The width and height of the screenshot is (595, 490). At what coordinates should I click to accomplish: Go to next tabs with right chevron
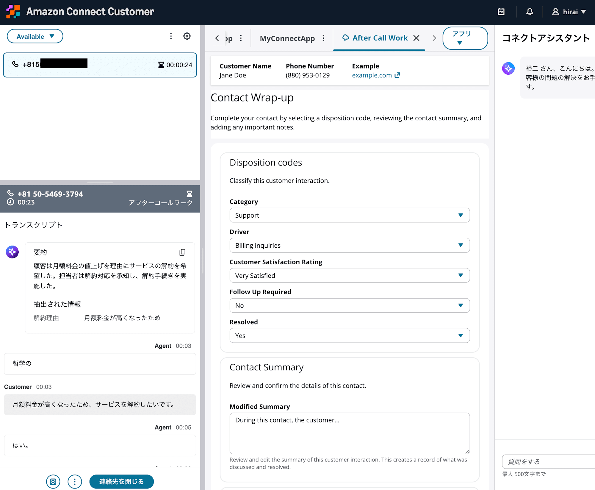pyautogui.click(x=434, y=38)
